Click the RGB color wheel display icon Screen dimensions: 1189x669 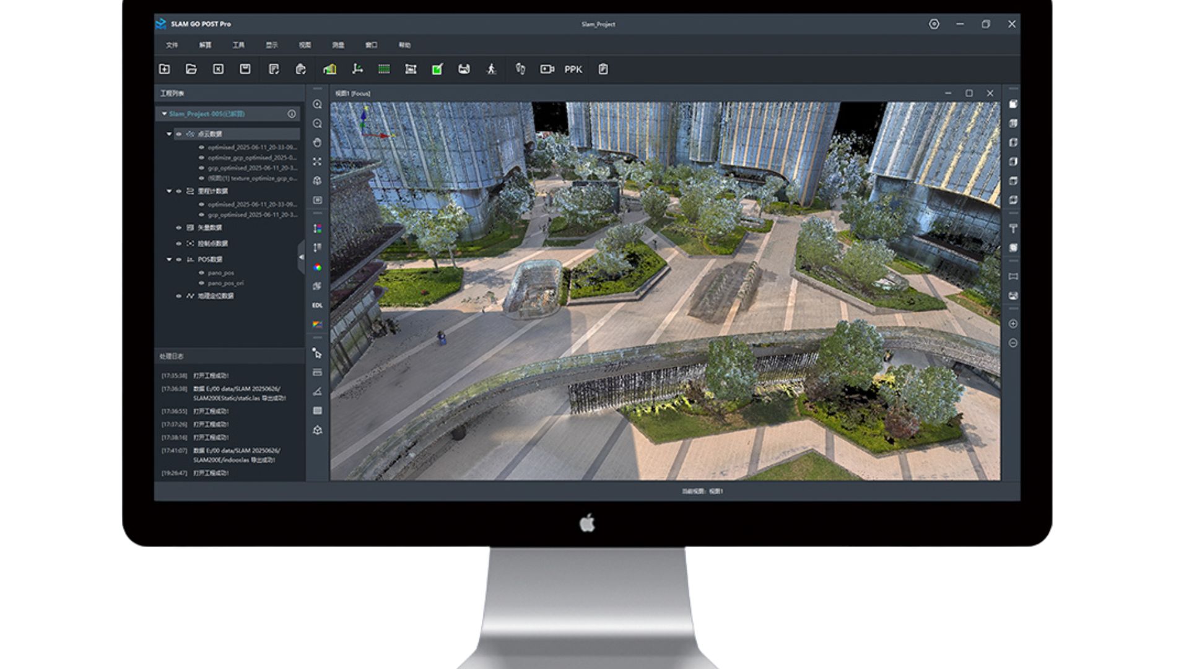[x=317, y=268]
